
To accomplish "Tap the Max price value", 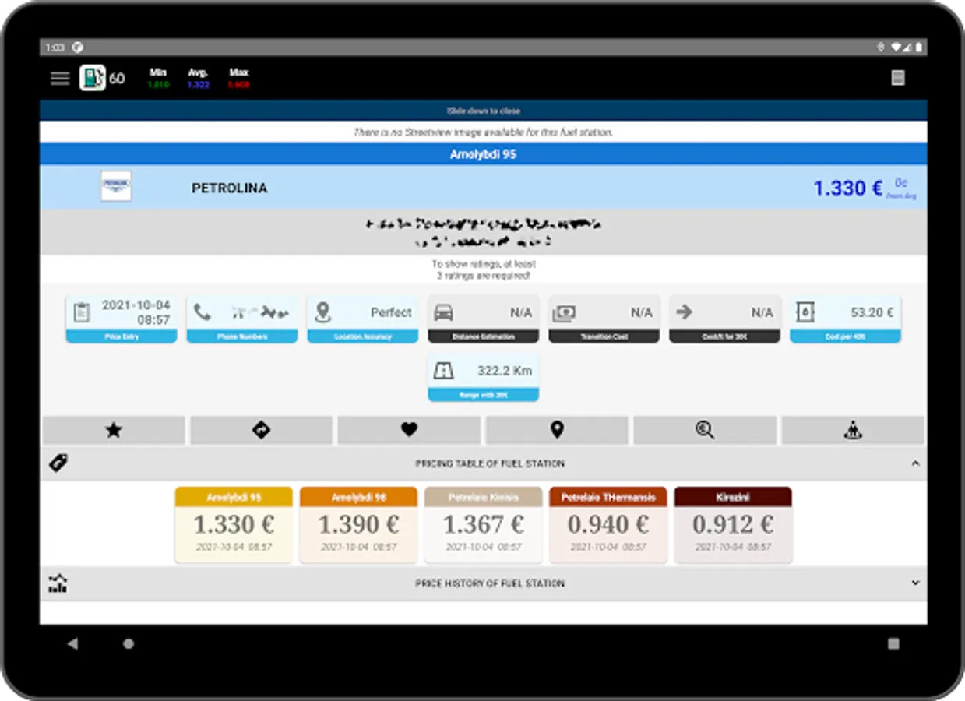I will [238, 84].
